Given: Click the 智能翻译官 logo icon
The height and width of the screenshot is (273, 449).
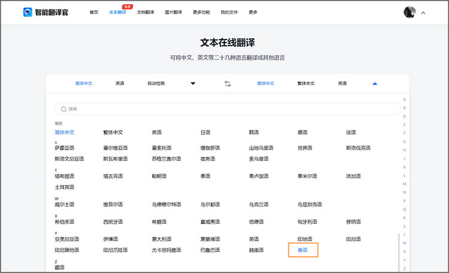Looking at the screenshot, I should (x=28, y=12).
